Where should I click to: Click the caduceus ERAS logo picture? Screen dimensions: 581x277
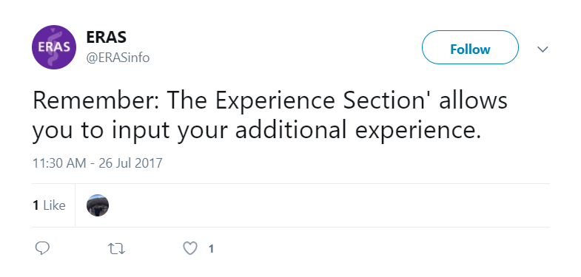pos(54,47)
